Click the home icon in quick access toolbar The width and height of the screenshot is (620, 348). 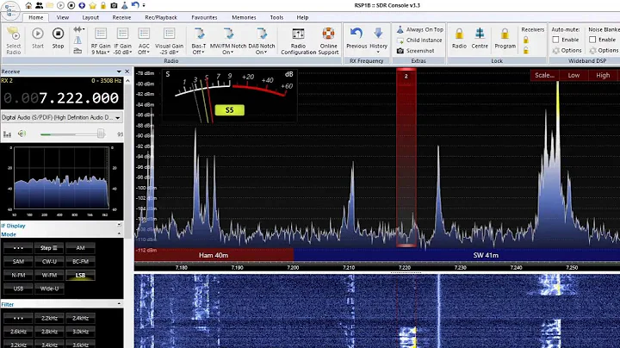28,5
